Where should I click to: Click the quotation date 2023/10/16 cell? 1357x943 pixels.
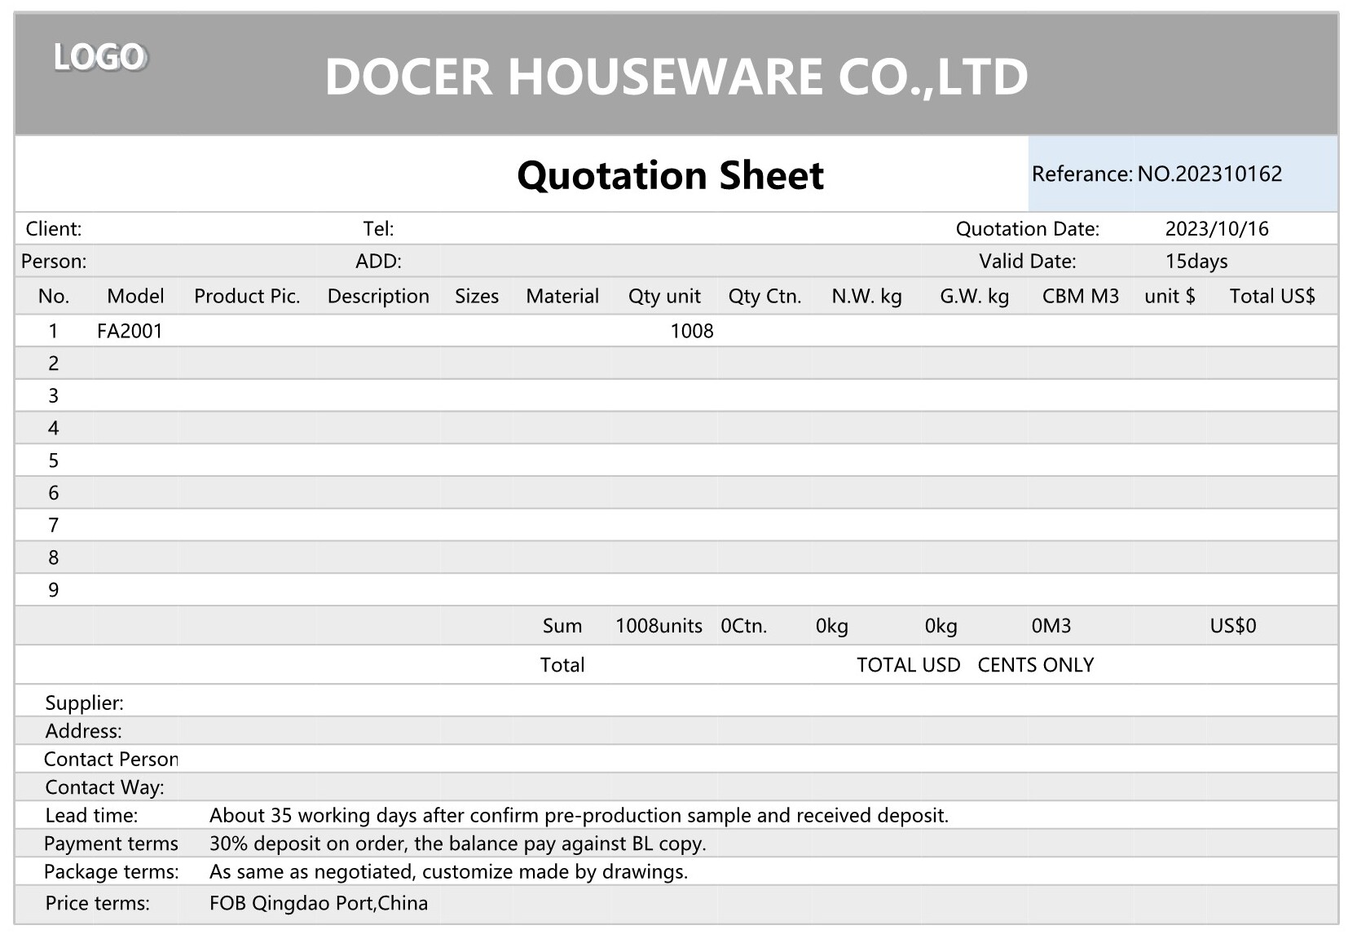pyautogui.click(x=1217, y=229)
